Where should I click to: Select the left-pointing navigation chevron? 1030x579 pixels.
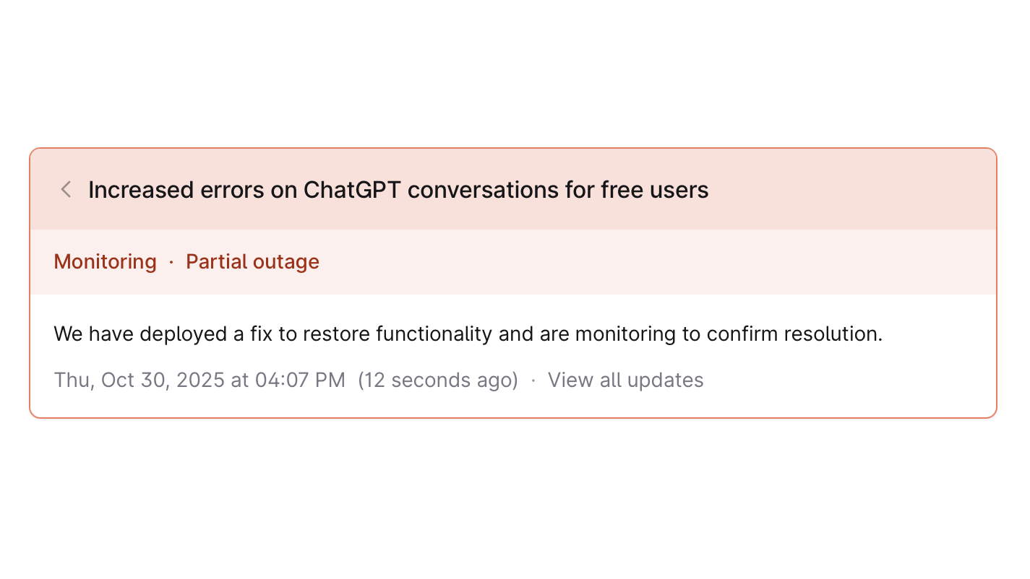(65, 189)
